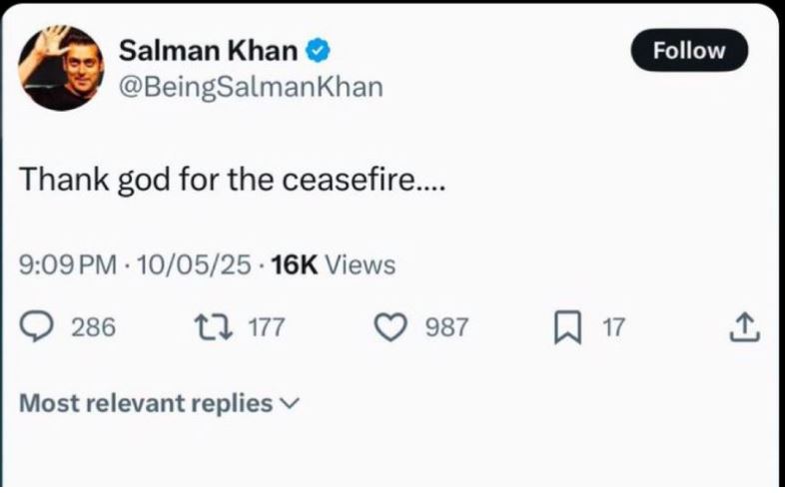Click the chevron beside Most relevant replies
785x493 pixels.
click(290, 404)
